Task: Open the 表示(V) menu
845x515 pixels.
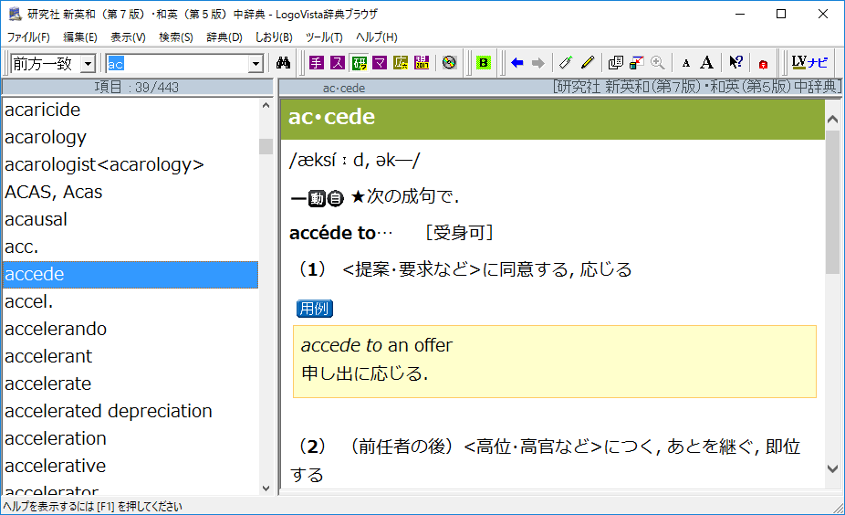Action: (128, 37)
